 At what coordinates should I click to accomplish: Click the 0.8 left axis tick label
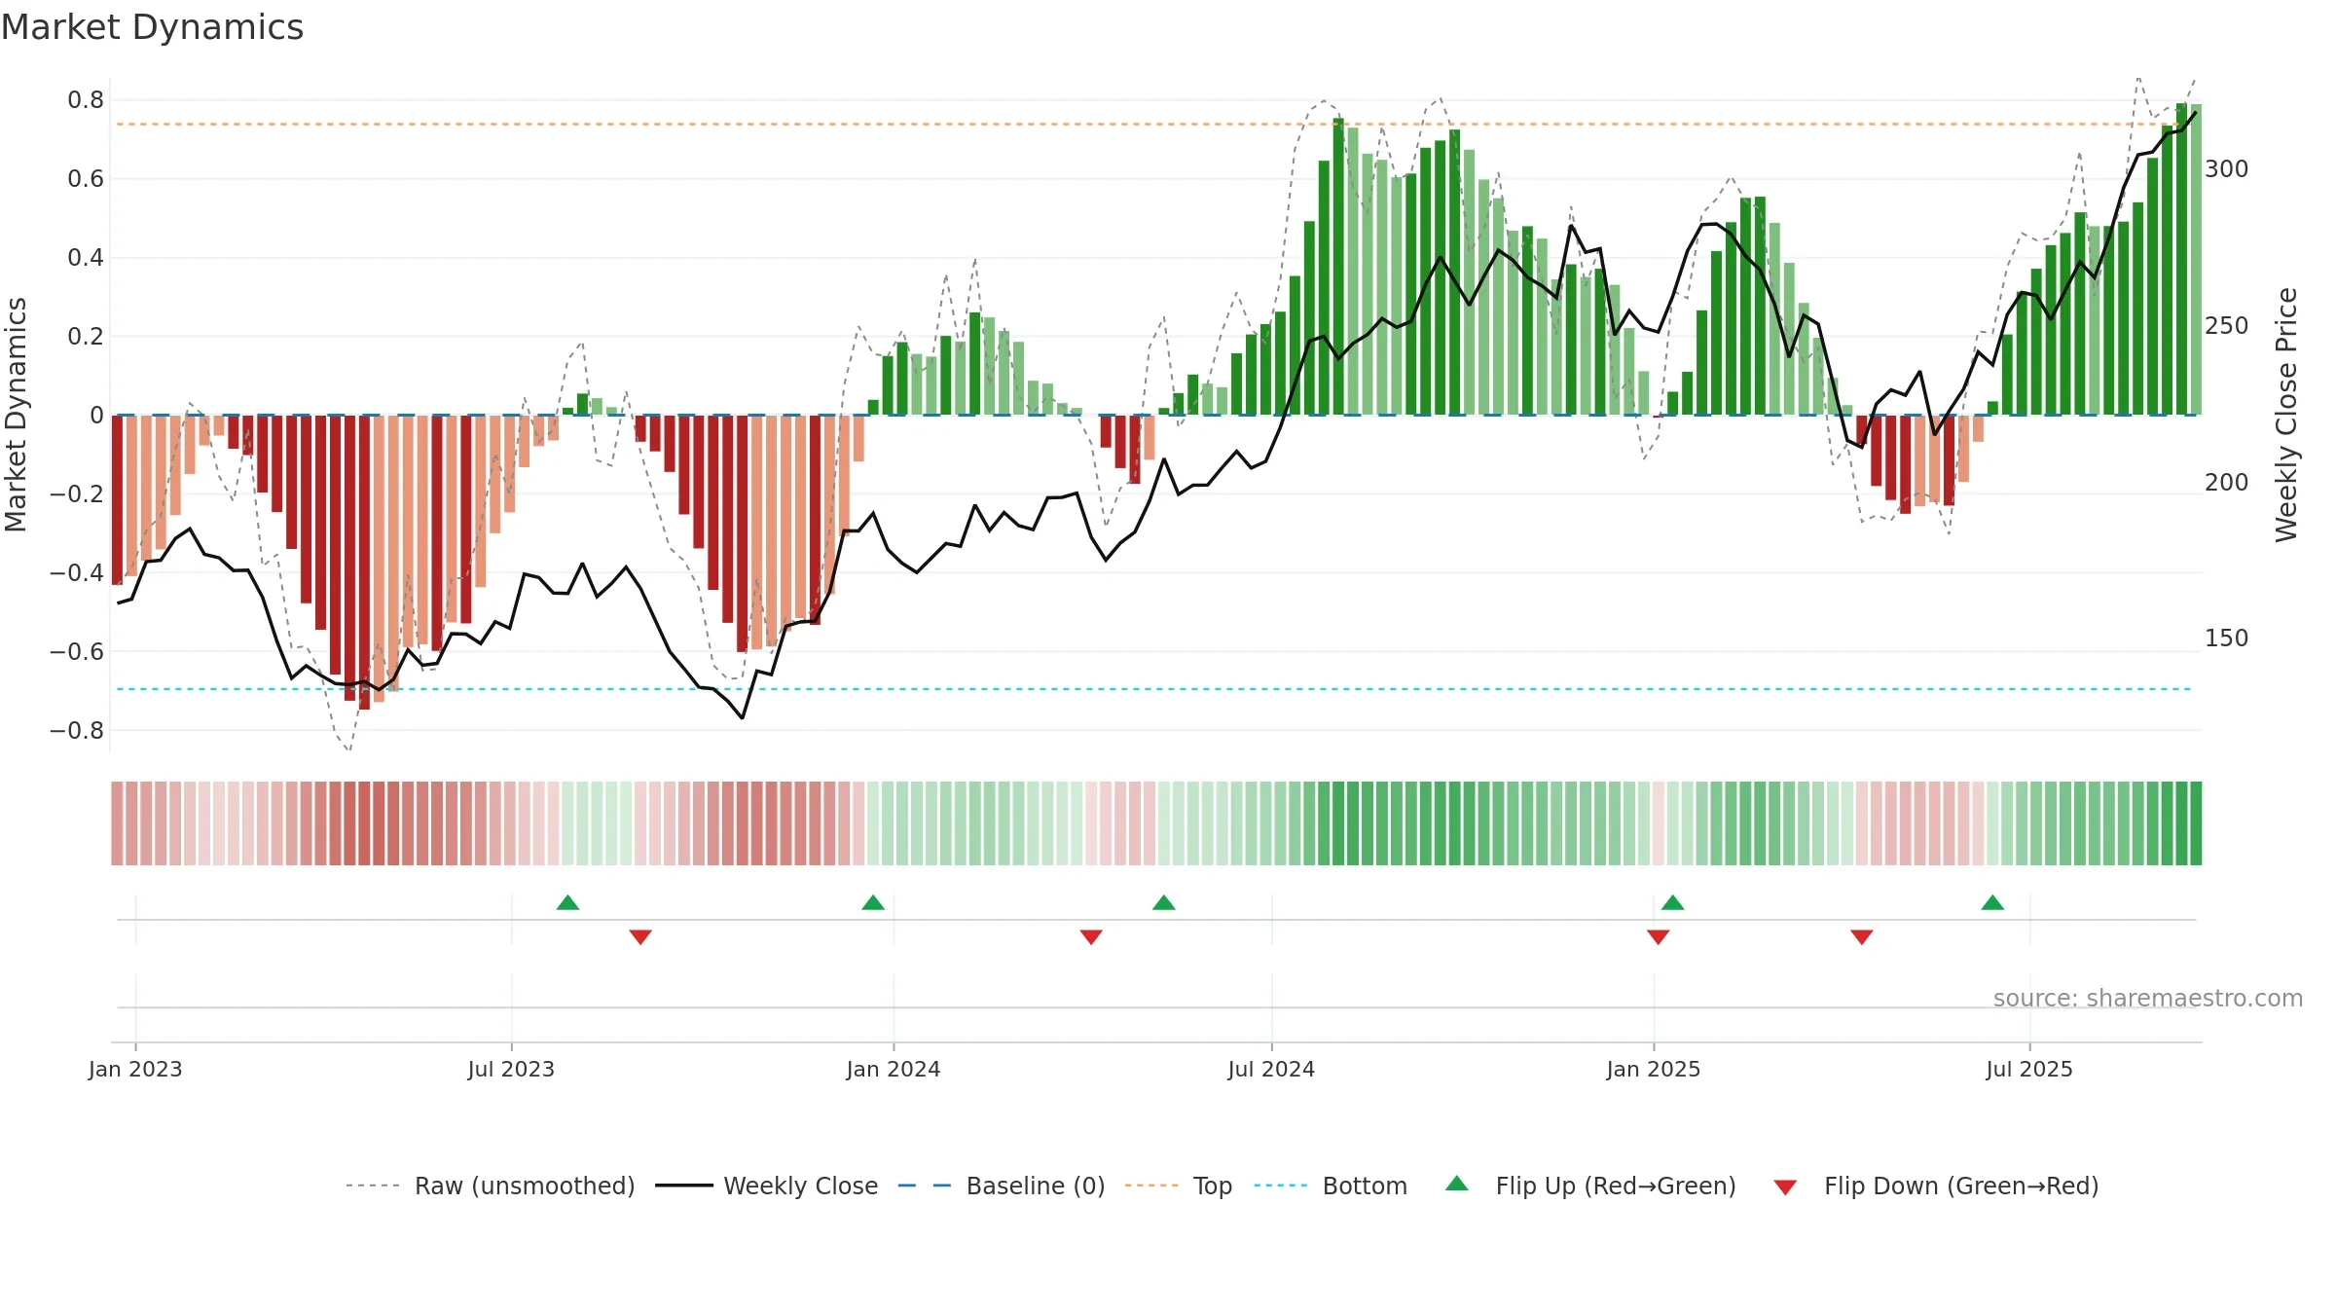pyautogui.click(x=86, y=100)
